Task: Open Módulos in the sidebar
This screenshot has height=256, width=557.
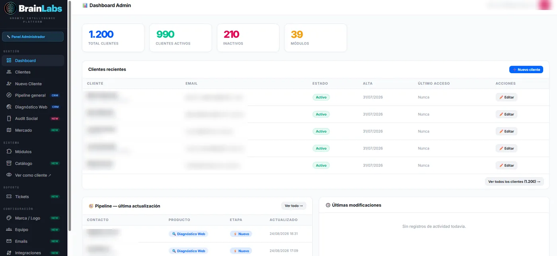Action: pyautogui.click(x=33, y=151)
